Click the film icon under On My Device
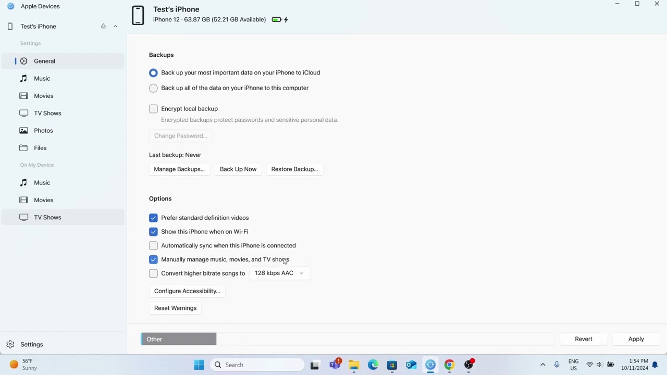Viewport: 667px width, 375px height. pos(23,200)
